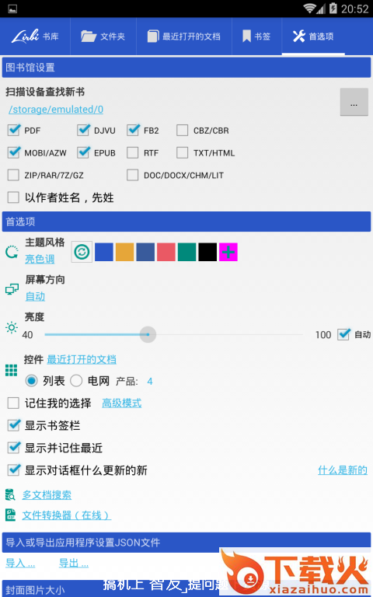Choose the orange theme color swatch
This screenshot has height=597, width=373.
125,252
